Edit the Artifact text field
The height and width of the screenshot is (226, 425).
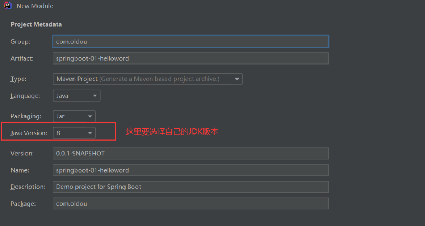[190, 58]
